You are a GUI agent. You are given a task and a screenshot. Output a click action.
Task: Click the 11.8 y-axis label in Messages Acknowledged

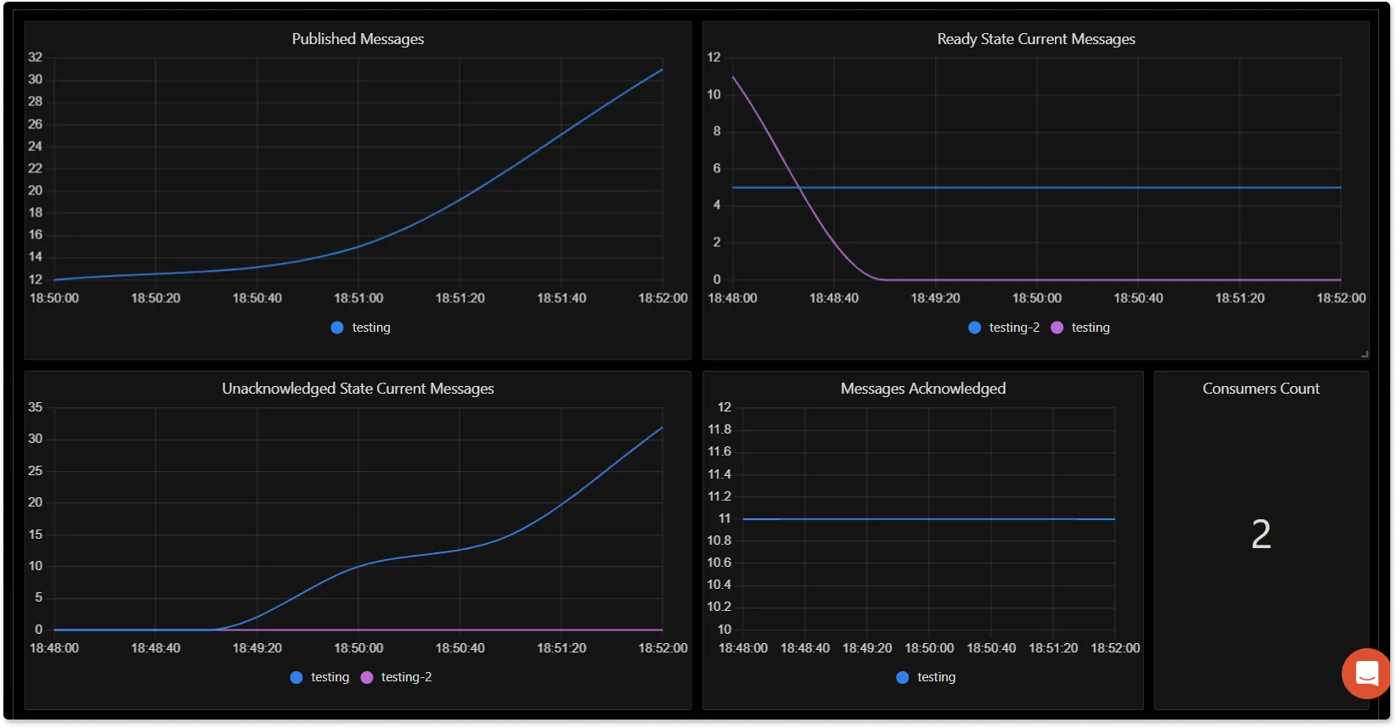coord(719,429)
